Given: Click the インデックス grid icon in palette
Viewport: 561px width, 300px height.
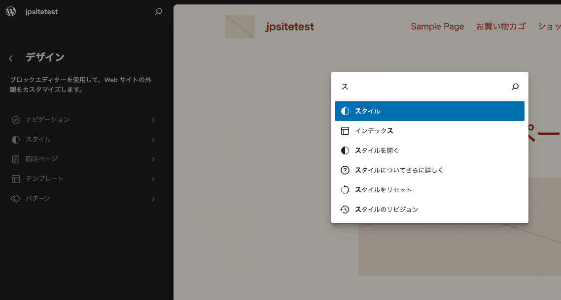Looking at the screenshot, I should pos(345,131).
